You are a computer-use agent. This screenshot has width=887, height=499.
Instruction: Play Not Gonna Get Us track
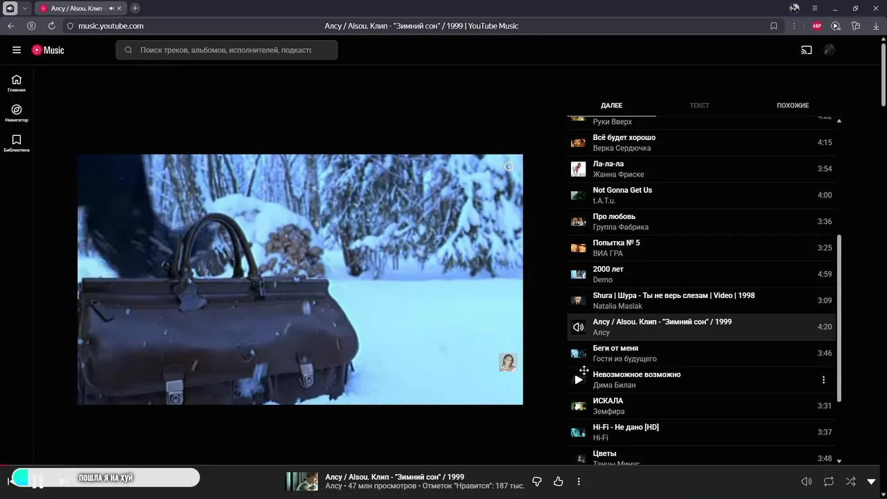pyautogui.click(x=701, y=195)
